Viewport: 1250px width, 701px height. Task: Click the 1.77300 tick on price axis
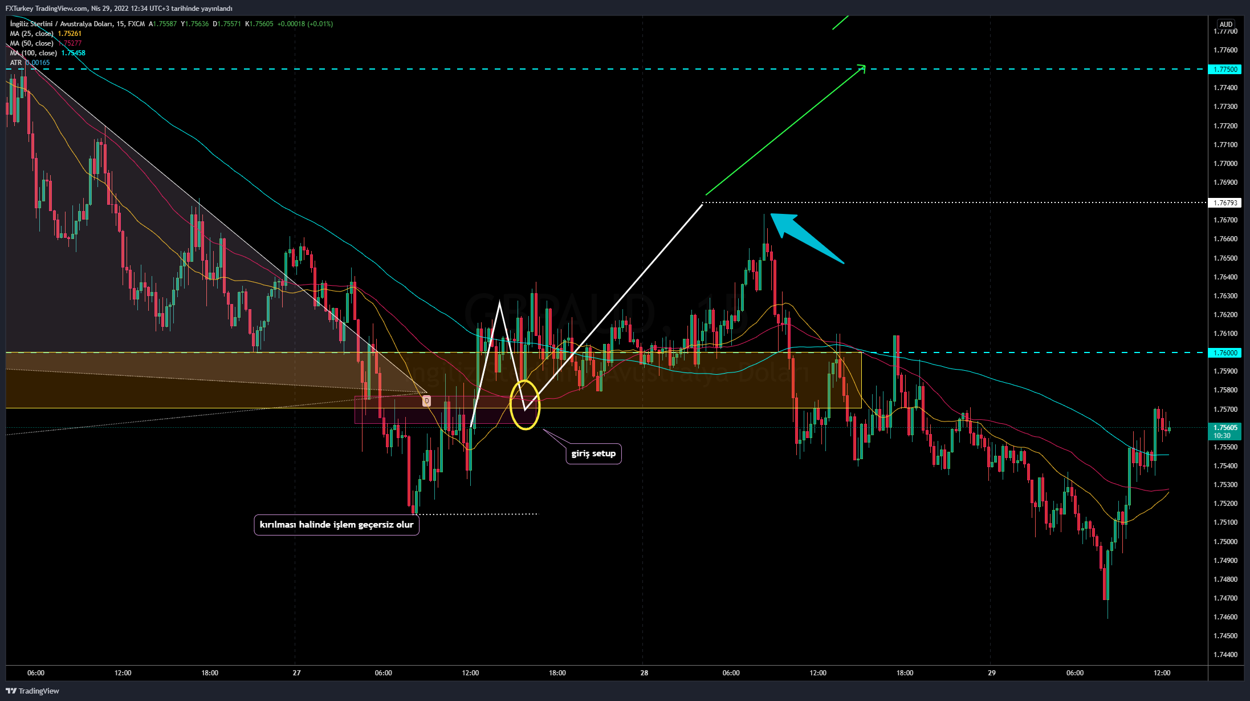[1225, 107]
